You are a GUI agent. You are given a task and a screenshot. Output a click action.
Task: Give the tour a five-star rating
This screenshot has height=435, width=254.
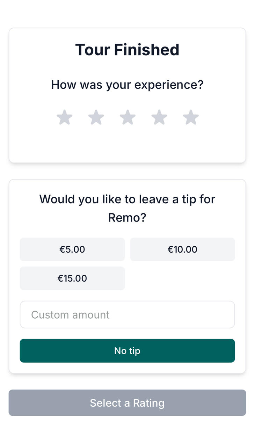[x=191, y=117]
